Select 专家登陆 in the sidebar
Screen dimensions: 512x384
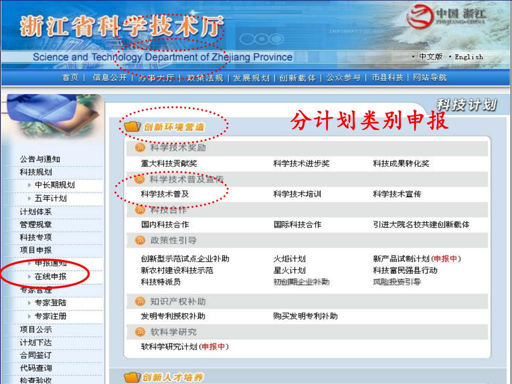[x=50, y=302]
